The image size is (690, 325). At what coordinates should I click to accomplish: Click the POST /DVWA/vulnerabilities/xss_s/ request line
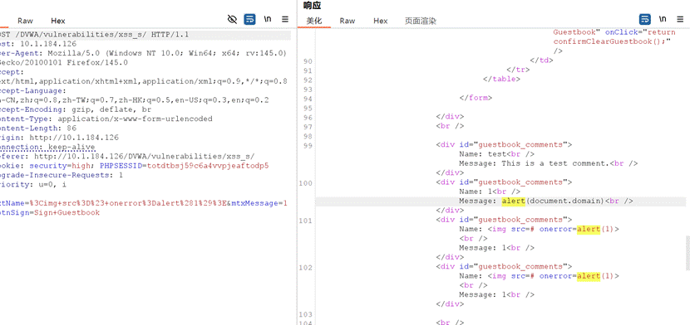click(94, 34)
